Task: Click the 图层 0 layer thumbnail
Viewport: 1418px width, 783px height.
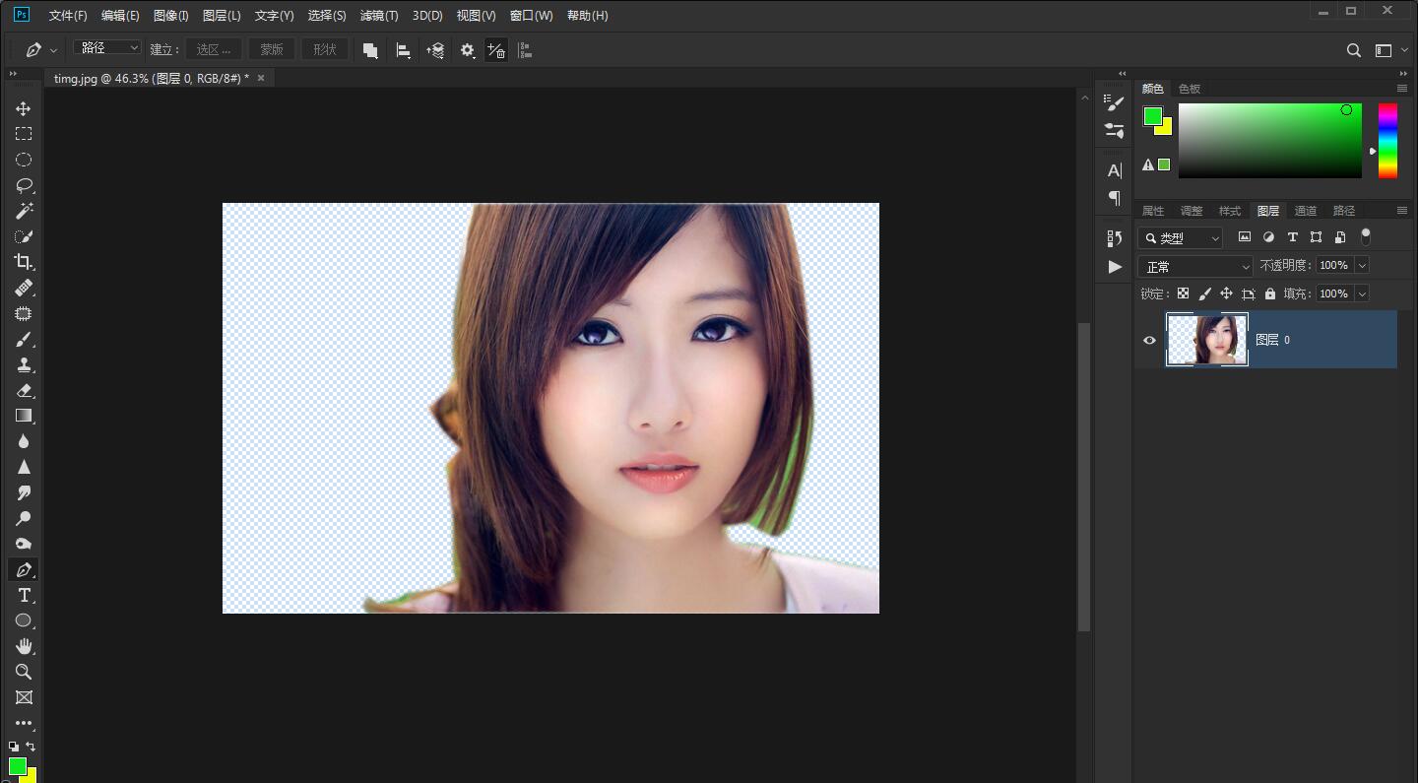Action: click(1207, 340)
